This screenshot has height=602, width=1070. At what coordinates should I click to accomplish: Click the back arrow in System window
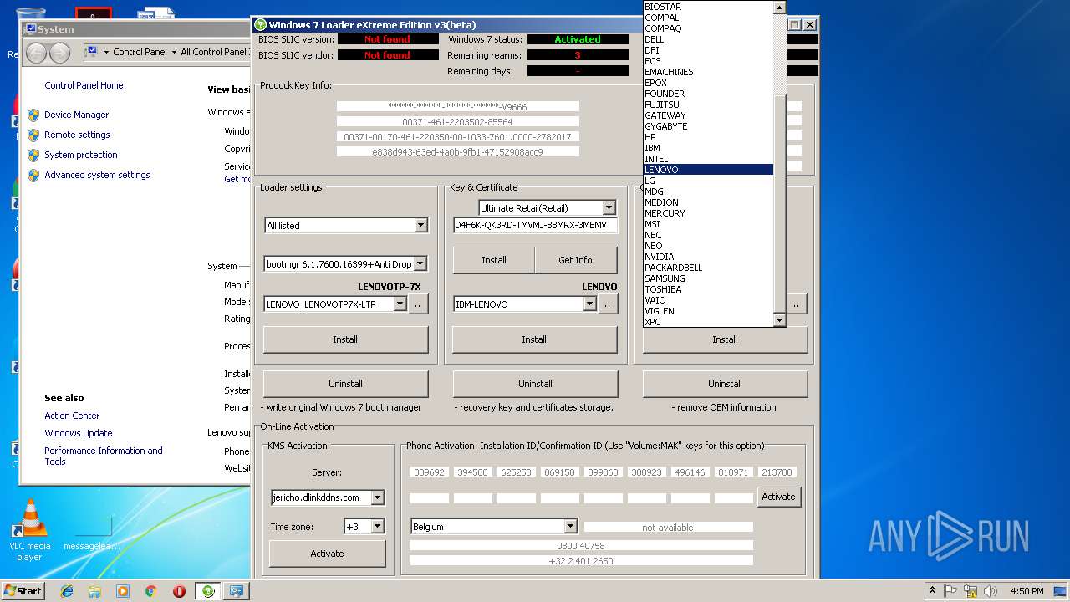tap(36, 52)
